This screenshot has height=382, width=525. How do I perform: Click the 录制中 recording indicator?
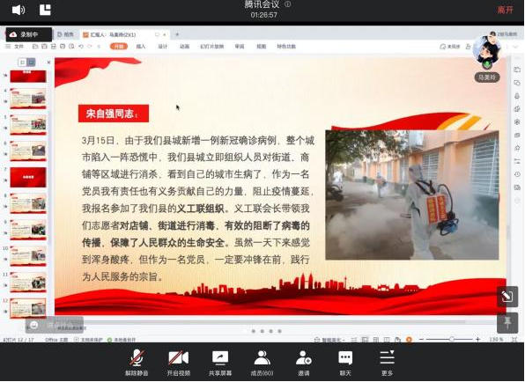pyautogui.click(x=29, y=34)
